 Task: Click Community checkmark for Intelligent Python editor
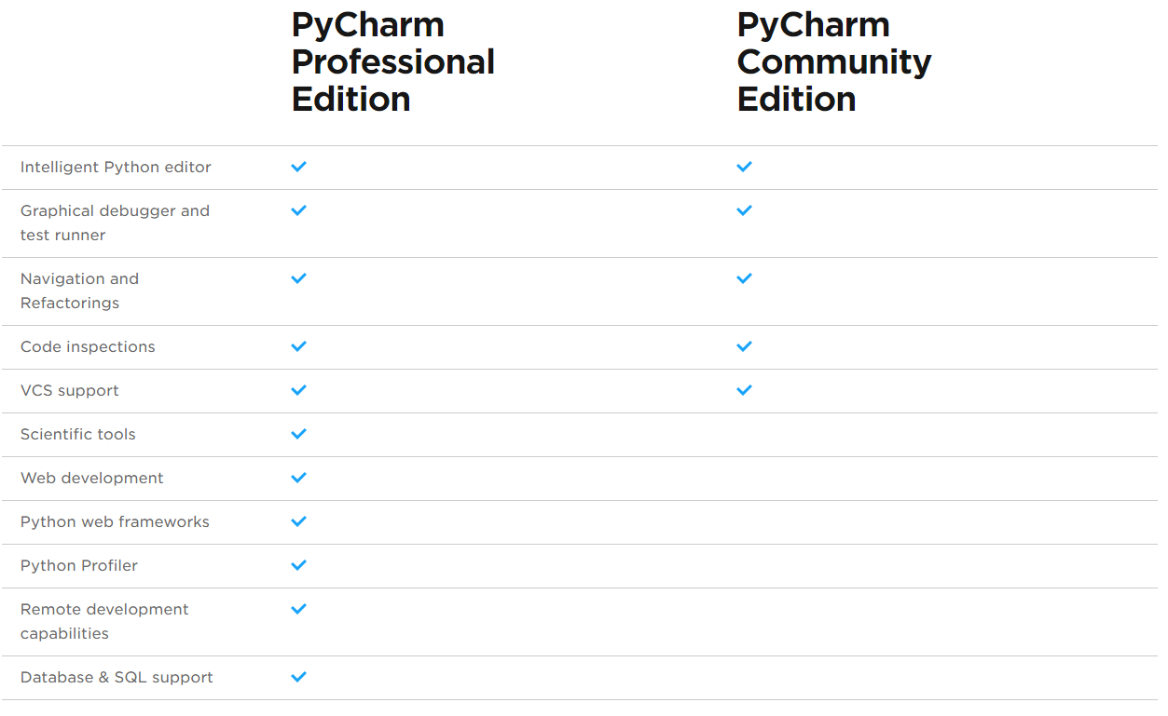tap(744, 167)
